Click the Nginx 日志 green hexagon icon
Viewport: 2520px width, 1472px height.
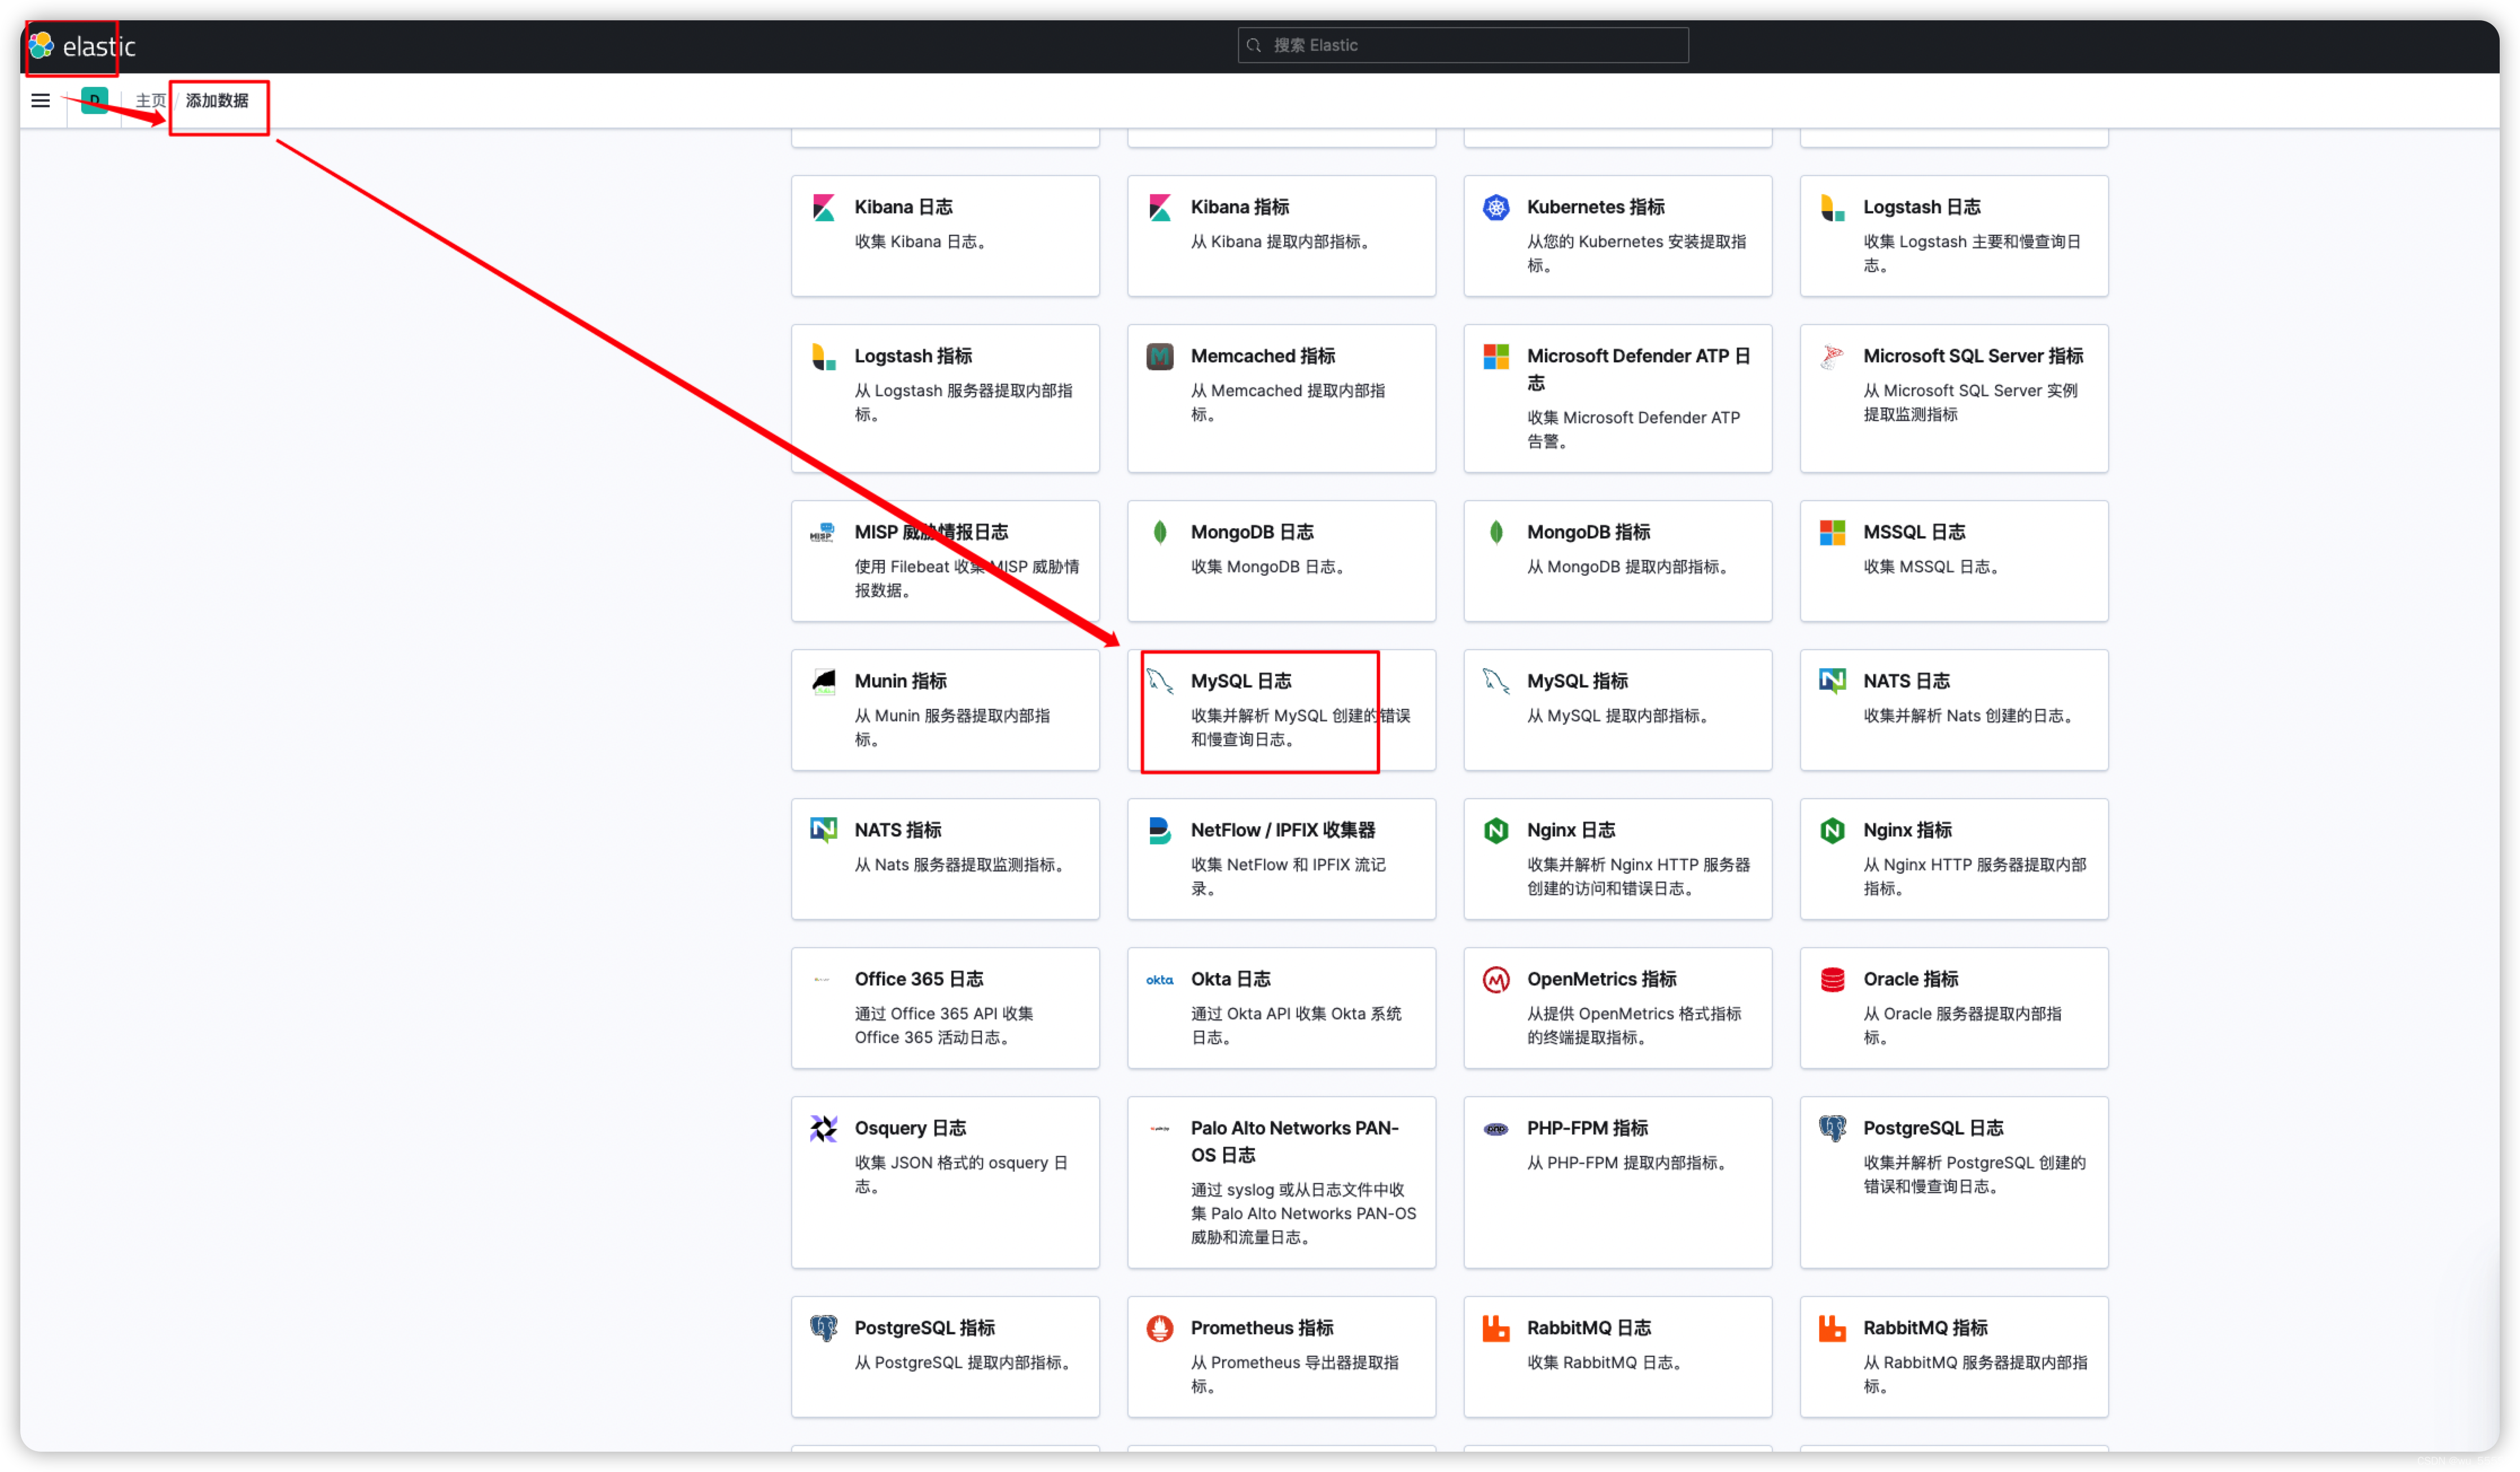(1495, 830)
